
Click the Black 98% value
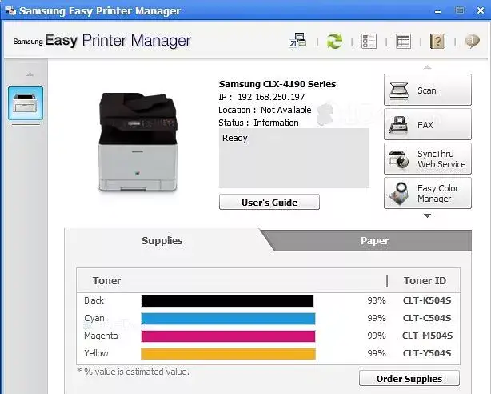(x=377, y=300)
